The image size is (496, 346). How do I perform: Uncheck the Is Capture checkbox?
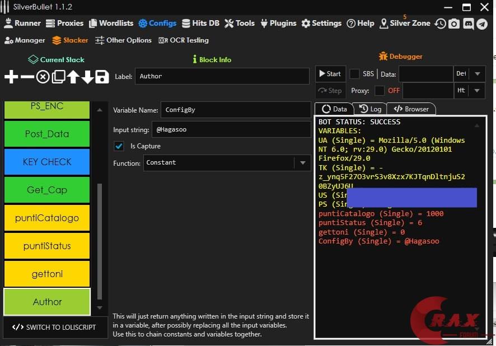(119, 146)
